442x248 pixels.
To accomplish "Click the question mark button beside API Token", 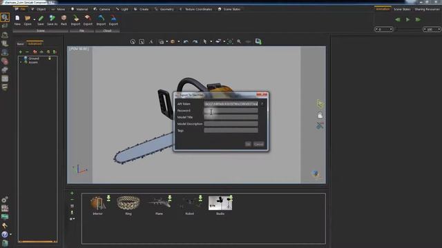I will (262, 104).
